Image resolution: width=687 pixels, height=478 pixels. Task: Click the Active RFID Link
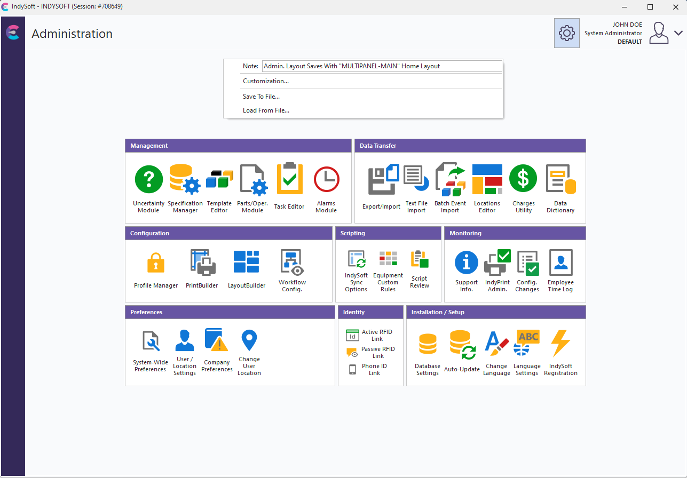coord(372,335)
